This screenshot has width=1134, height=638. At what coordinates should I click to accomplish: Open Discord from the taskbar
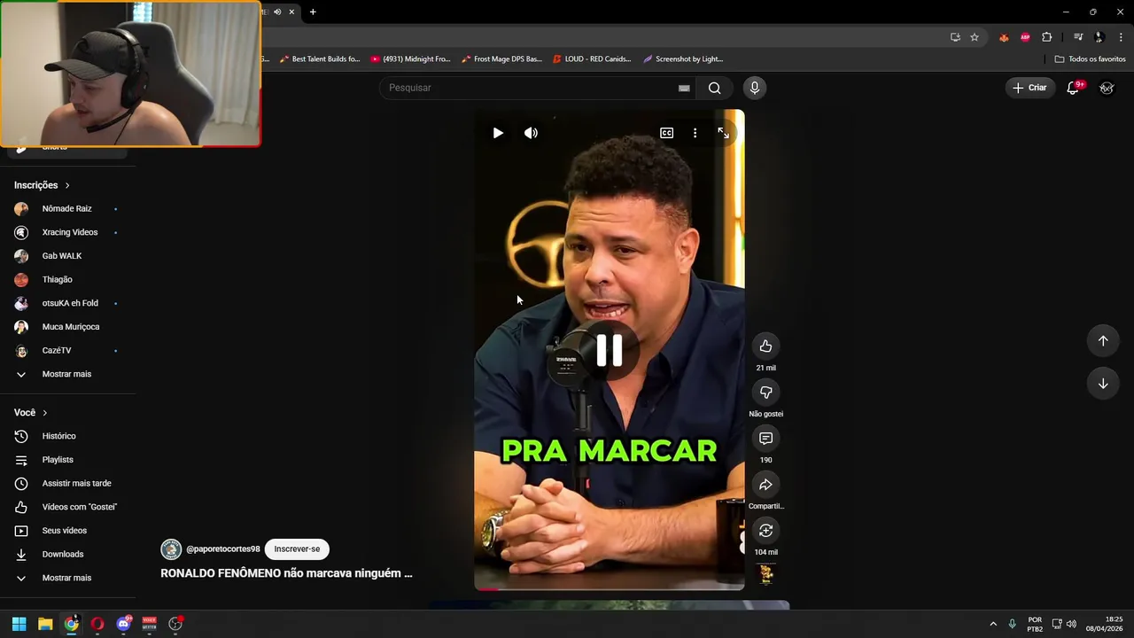click(123, 624)
